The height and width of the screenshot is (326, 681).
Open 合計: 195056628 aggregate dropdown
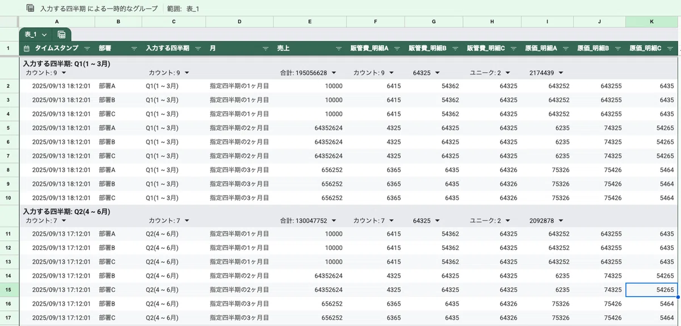[334, 73]
